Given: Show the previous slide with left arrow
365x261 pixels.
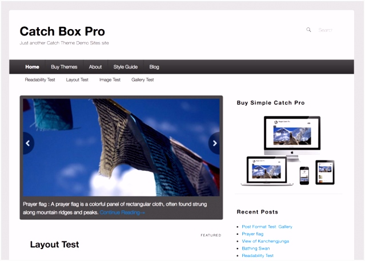Looking at the screenshot, I should [x=28, y=143].
